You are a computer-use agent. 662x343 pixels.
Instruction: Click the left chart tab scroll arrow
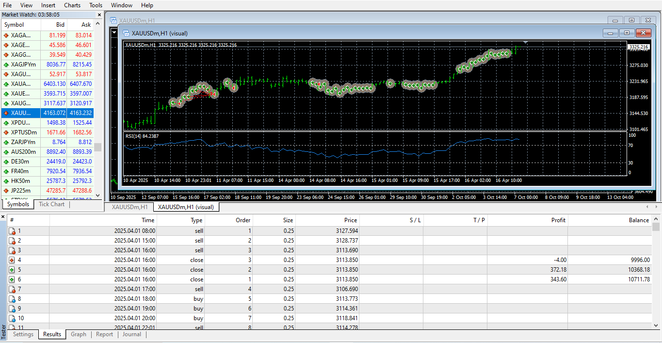tap(646, 206)
